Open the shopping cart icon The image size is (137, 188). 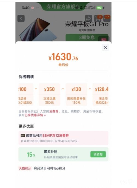coord(98,18)
